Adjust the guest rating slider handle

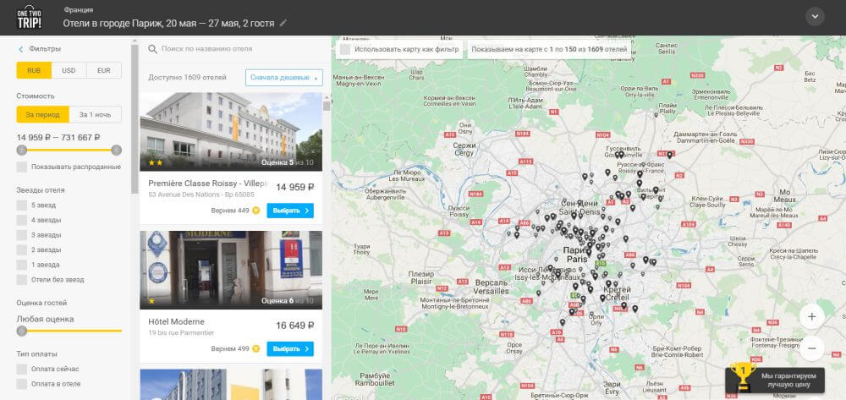point(22,331)
